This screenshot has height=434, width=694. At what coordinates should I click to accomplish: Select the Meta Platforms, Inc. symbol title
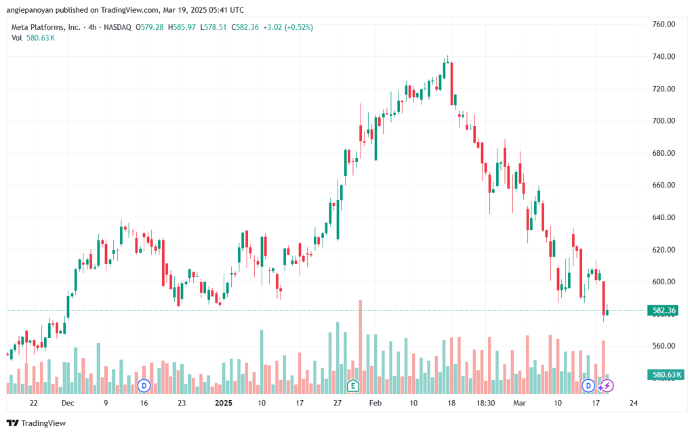click(x=46, y=27)
